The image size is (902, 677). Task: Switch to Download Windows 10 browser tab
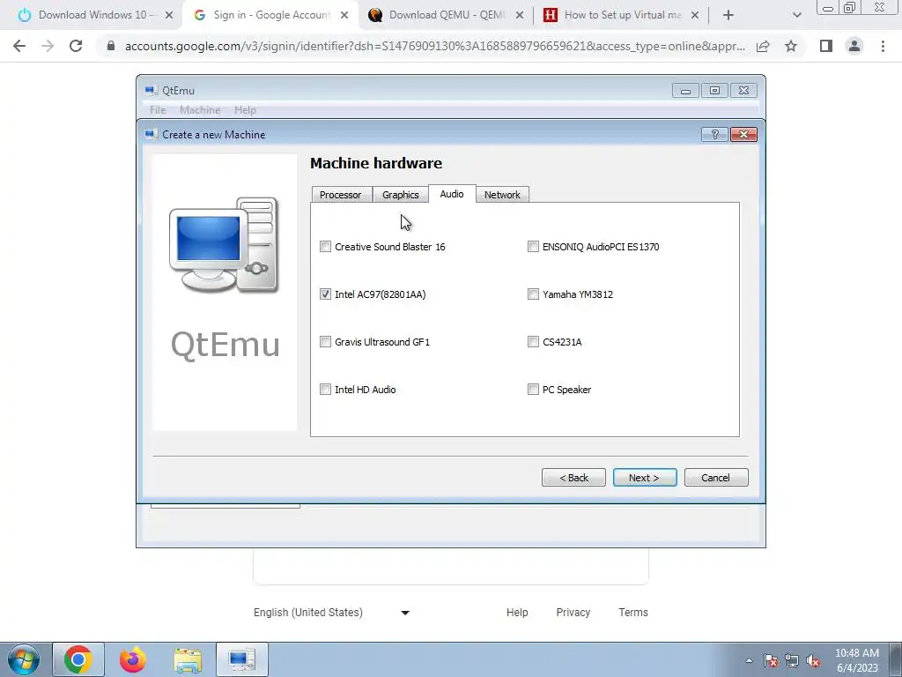(92, 15)
